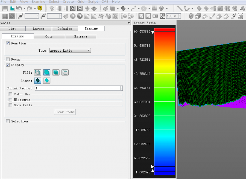Click the second Lines diamond icon

click(47, 81)
